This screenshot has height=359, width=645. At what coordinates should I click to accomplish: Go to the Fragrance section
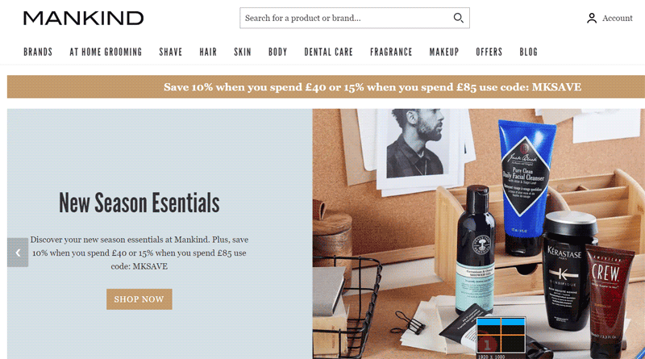coord(391,52)
